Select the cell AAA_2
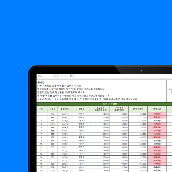This screenshot has height=172, width=172. click(65, 117)
